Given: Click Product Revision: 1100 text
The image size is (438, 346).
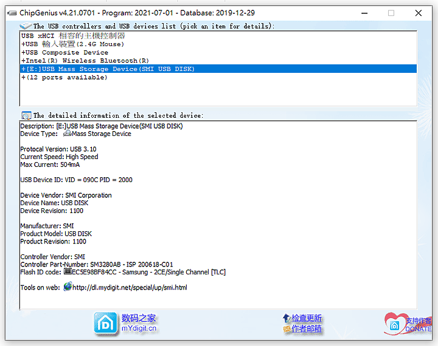Looking at the screenshot, I should coord(53,242).
